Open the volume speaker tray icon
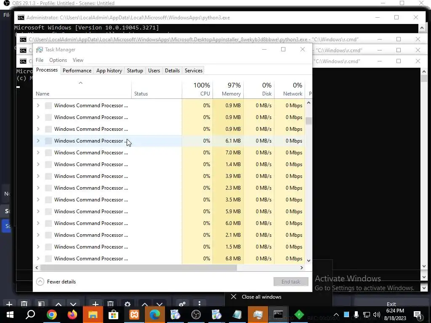The image size is (431, 323). click(x=377, y=315)
